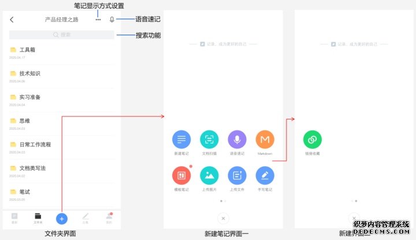Close the new note panel with X
Image resolution: width=416 pixels, height=240 pixels.
[x=223, y=219]
